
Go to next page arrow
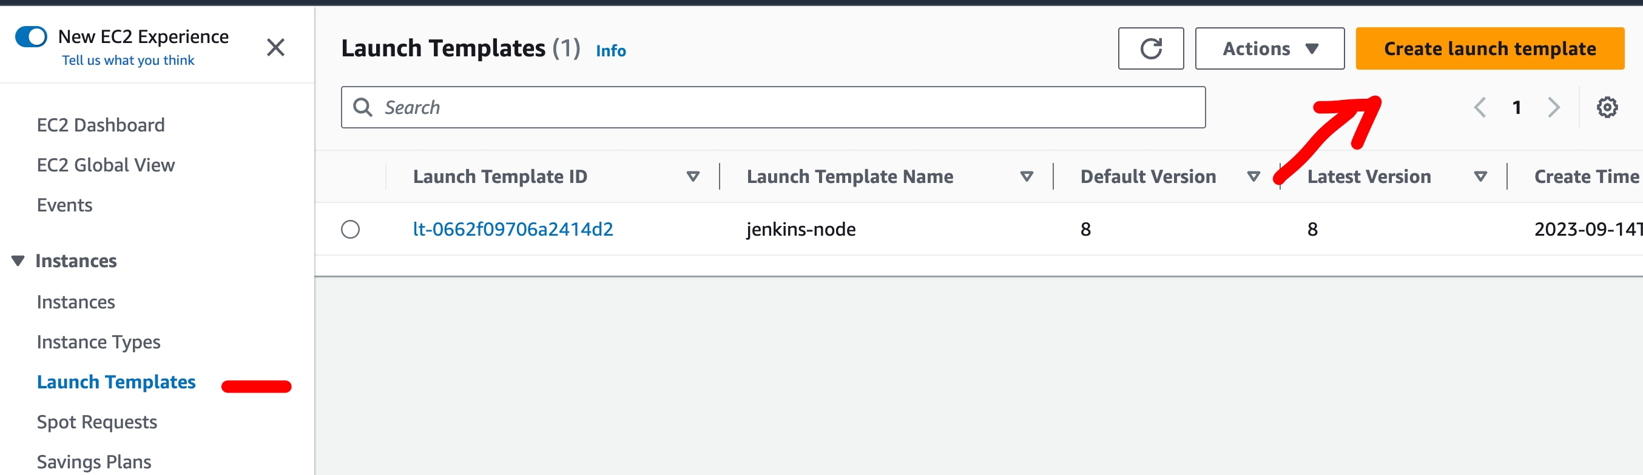point(1554,108)
